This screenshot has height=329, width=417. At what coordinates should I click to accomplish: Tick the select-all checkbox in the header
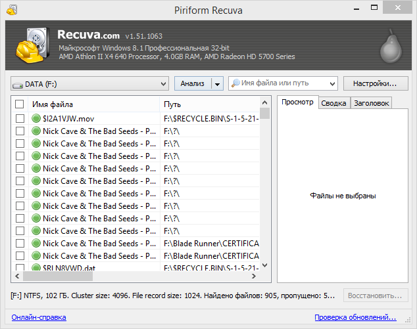(x=20, y=104)
